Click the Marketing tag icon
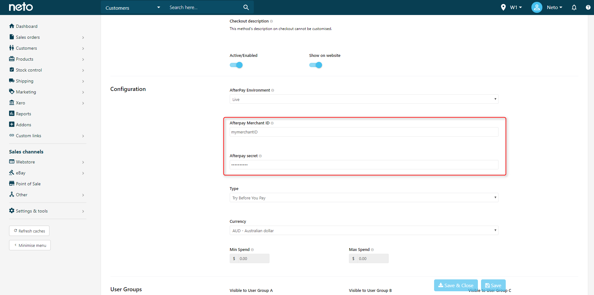Image resolution: width=594 pixels, height=295 pixels. [12, 92]
